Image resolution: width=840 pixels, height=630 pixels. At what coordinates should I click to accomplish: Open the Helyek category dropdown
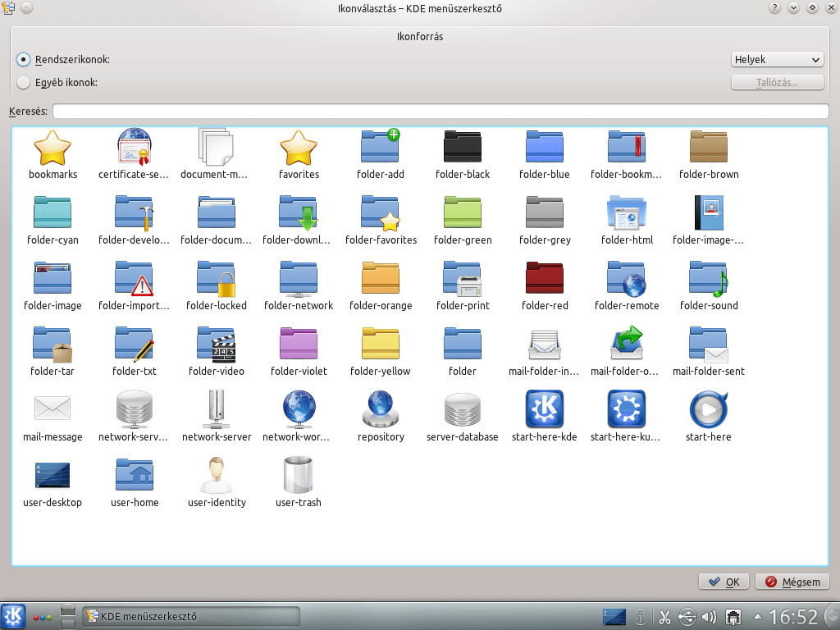point(776,60)
